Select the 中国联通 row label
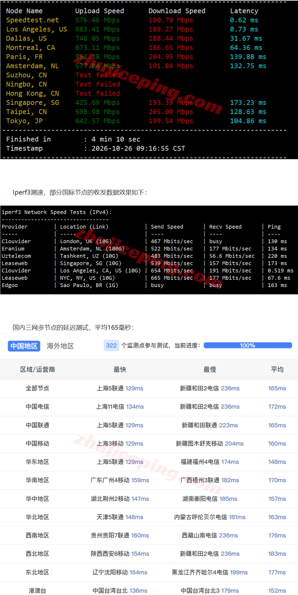This screenshot has height=595, width=298. pyautogui.click(x=38, y=425)
